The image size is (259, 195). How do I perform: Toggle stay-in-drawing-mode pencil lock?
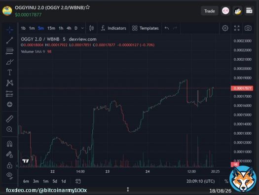pos(9,155)
